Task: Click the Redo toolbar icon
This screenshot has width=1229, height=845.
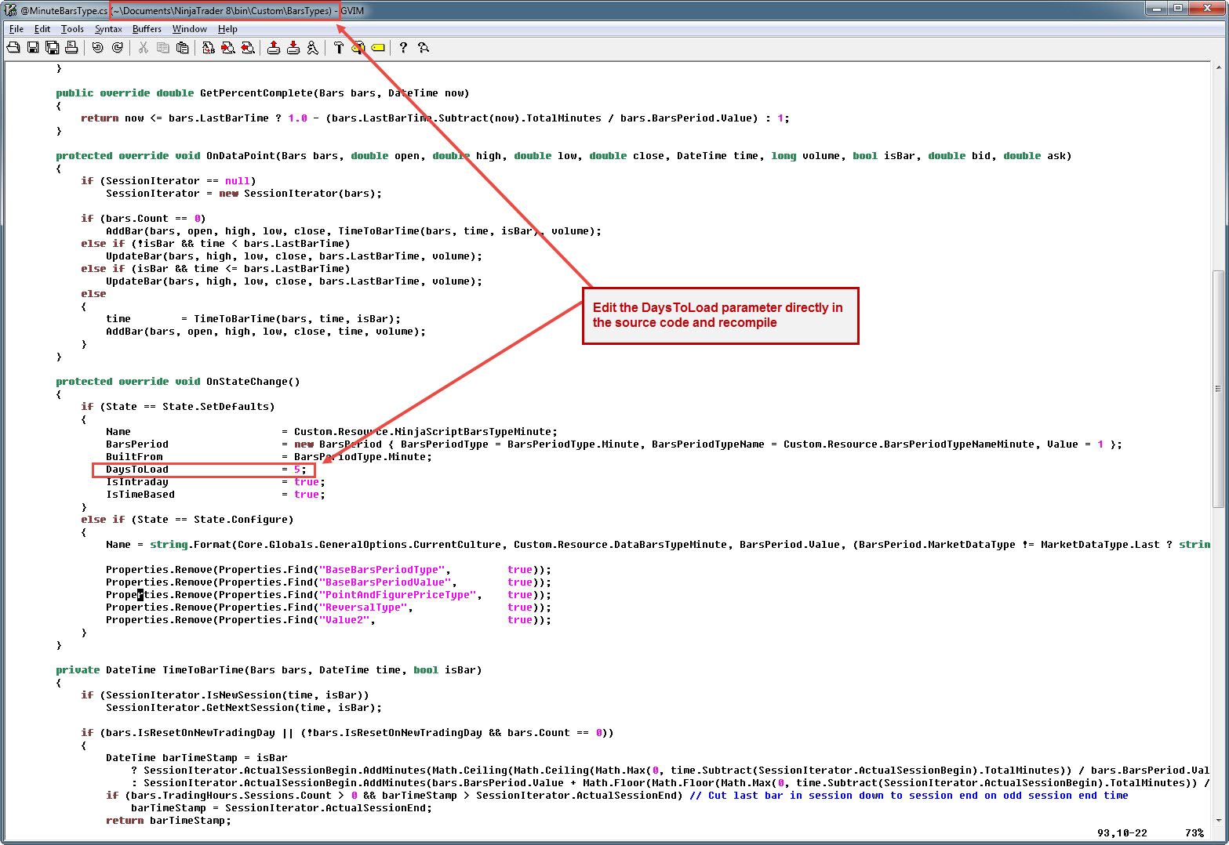Action: (x=117, y=48)
